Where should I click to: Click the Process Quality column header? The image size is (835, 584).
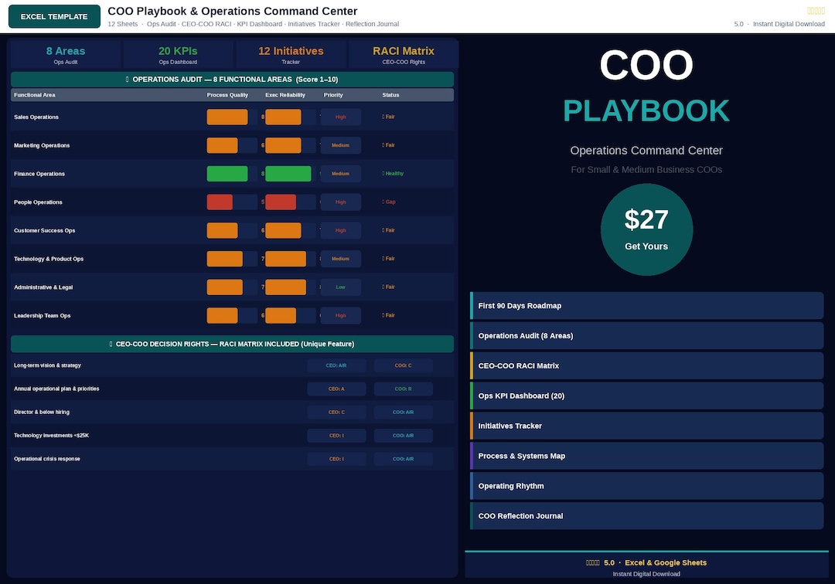[227, 95]
